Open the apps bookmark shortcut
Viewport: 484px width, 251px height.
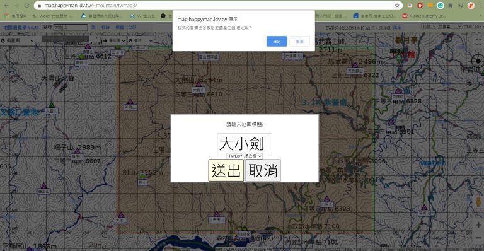[15, 16]
